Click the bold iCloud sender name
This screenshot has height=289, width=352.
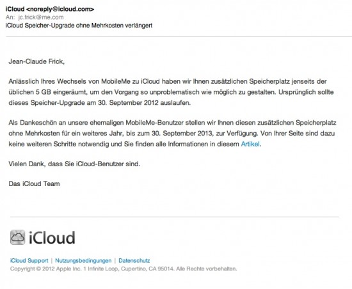point(15,9)
